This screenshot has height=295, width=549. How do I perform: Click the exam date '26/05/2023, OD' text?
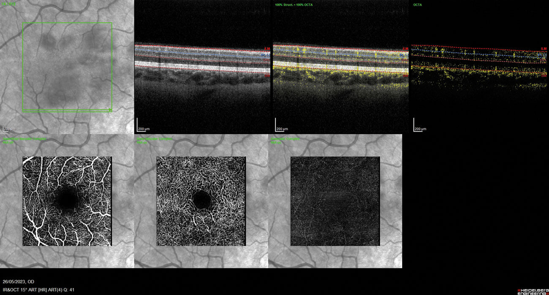(x=19, y=281)
